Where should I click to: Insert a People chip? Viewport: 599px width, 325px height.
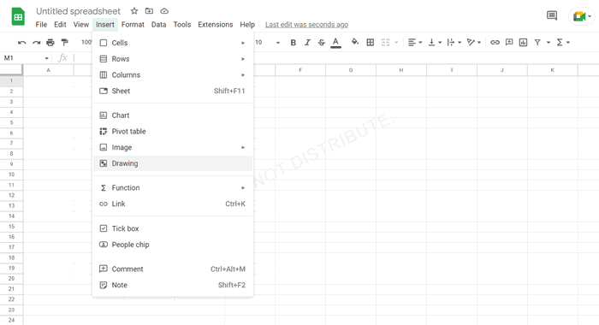[x=173, y=245]
